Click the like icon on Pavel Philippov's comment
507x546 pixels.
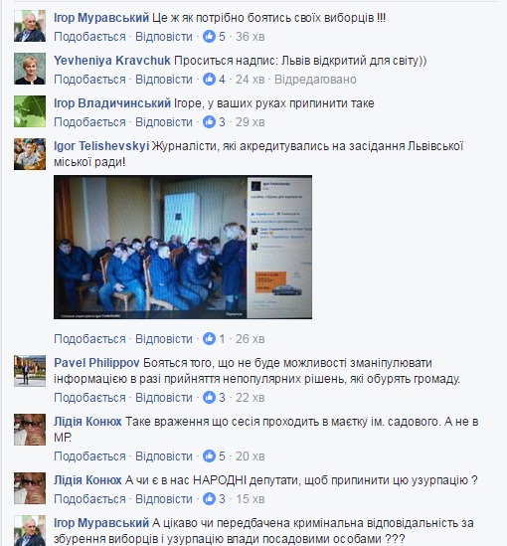(209, 397)
